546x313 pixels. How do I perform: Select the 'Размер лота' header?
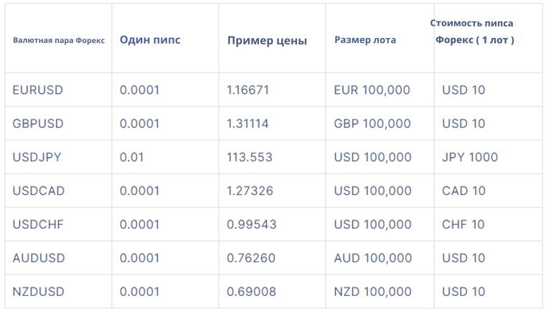(365, 40)
